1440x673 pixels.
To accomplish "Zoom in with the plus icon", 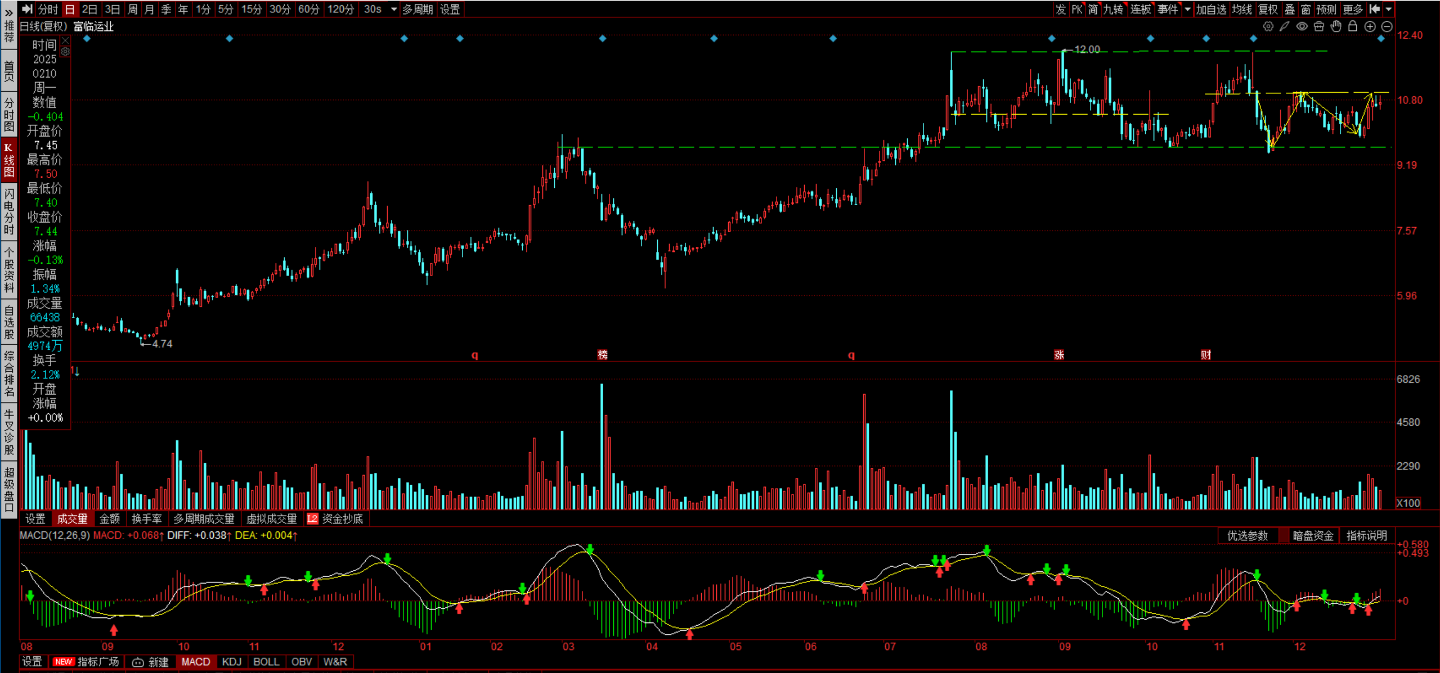I will (1370, 26).
